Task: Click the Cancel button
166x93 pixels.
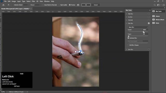Action: click(x=96, y=5)
